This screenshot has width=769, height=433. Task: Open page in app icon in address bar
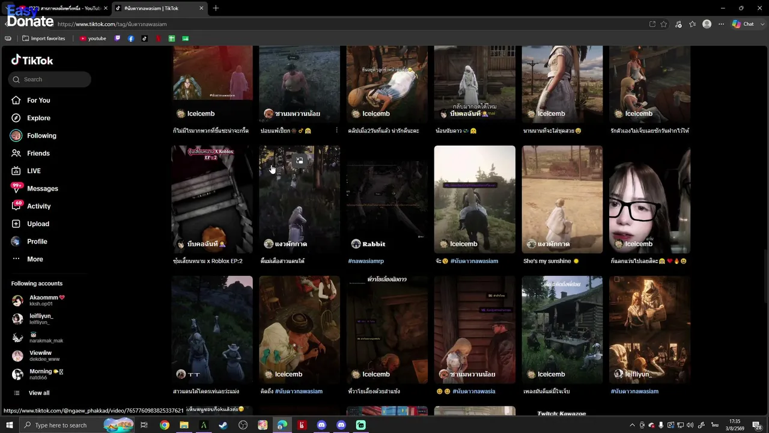[652, 24]
